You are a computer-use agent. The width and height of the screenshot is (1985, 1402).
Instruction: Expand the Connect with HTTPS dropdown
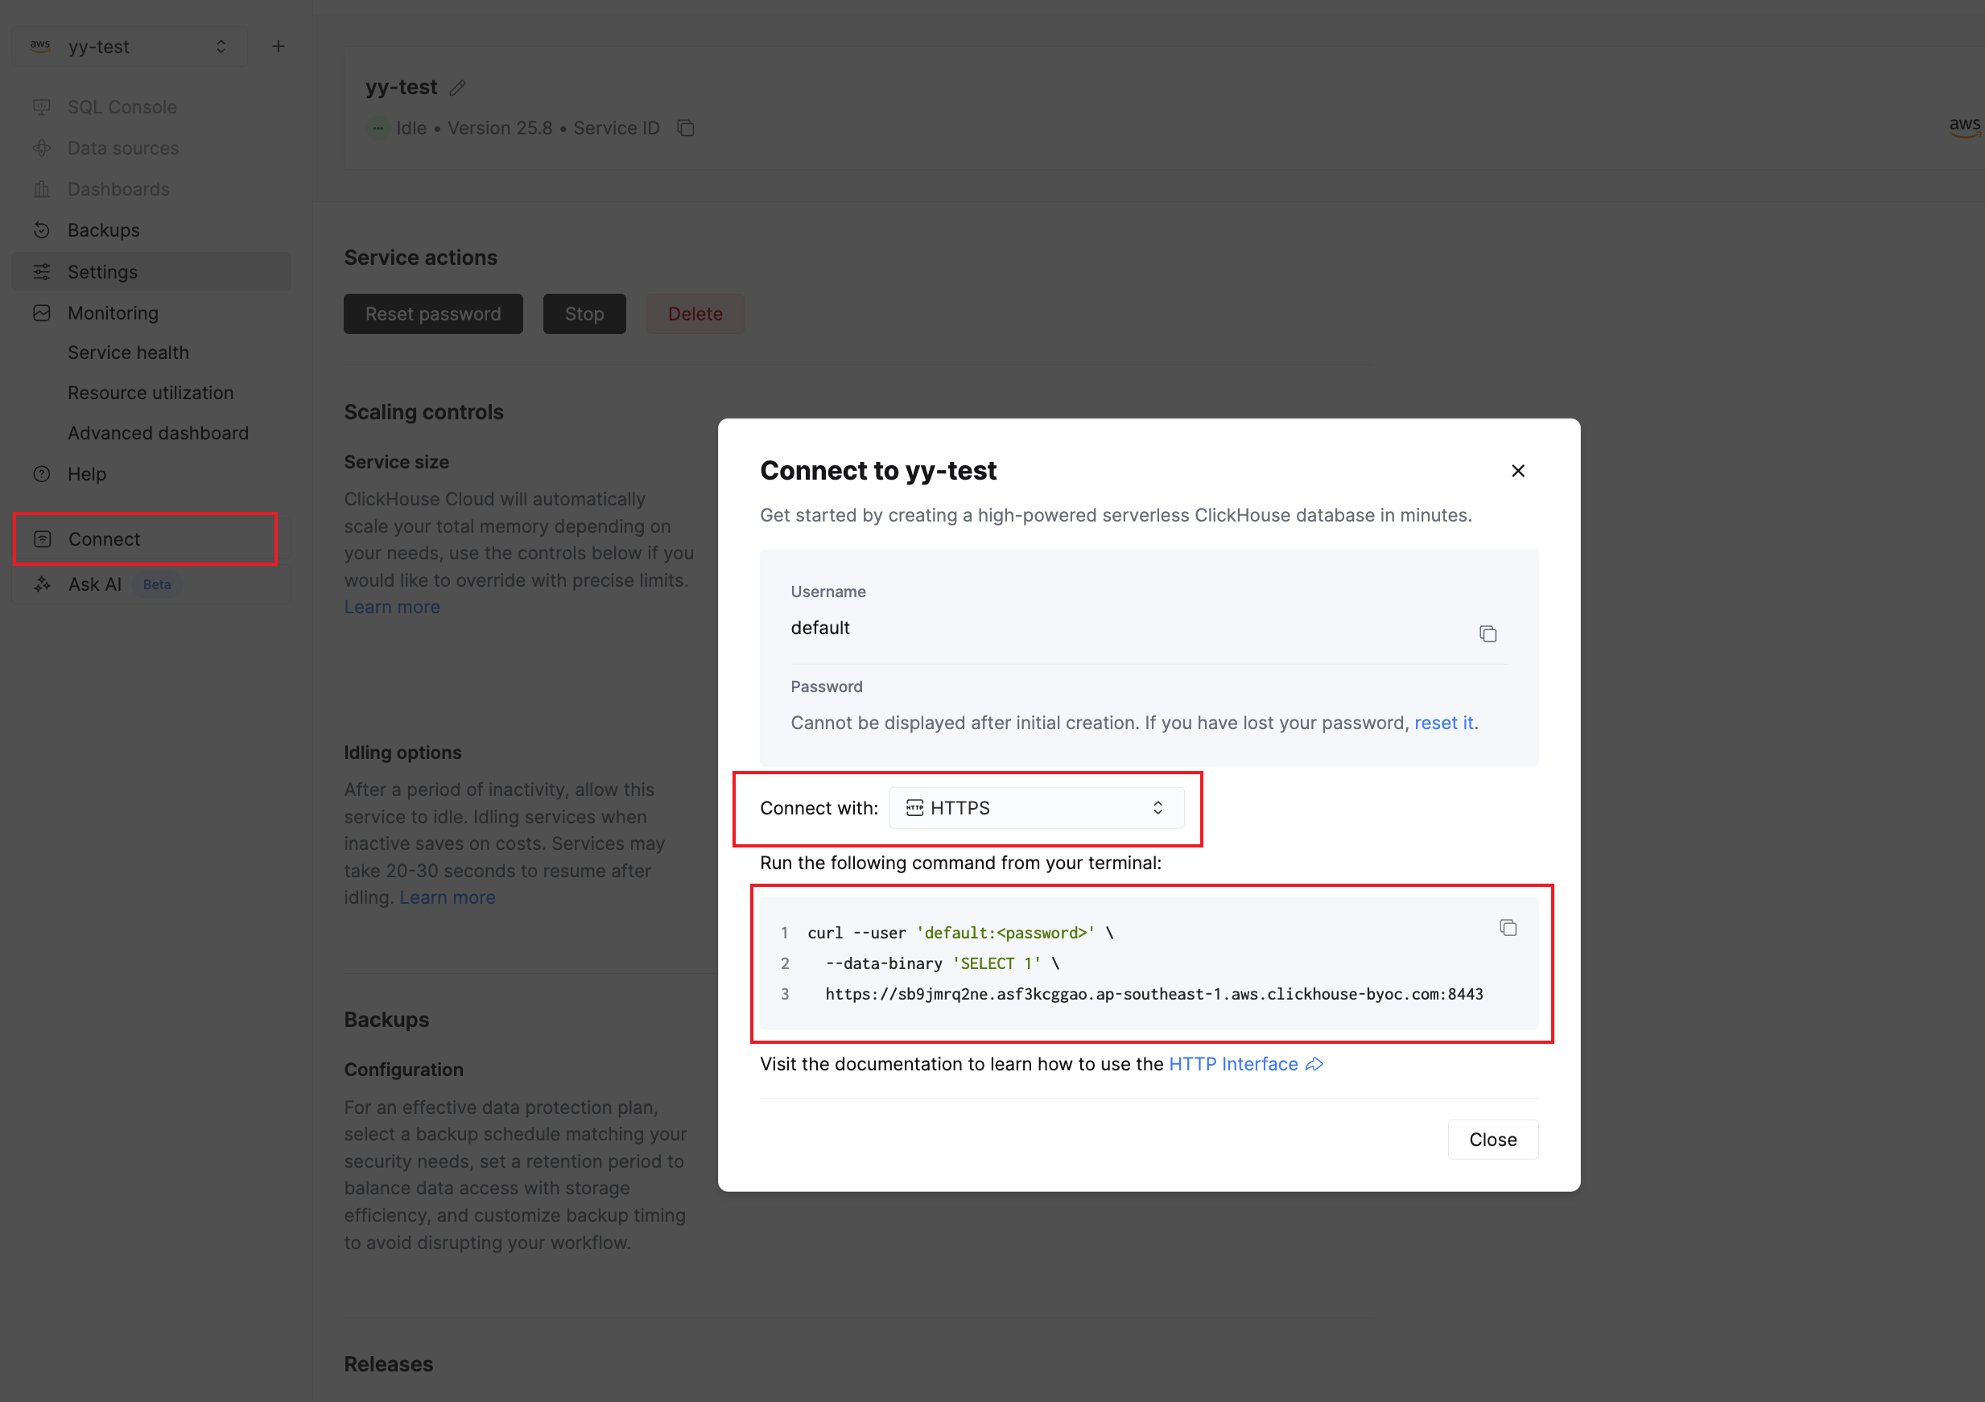1036,807
